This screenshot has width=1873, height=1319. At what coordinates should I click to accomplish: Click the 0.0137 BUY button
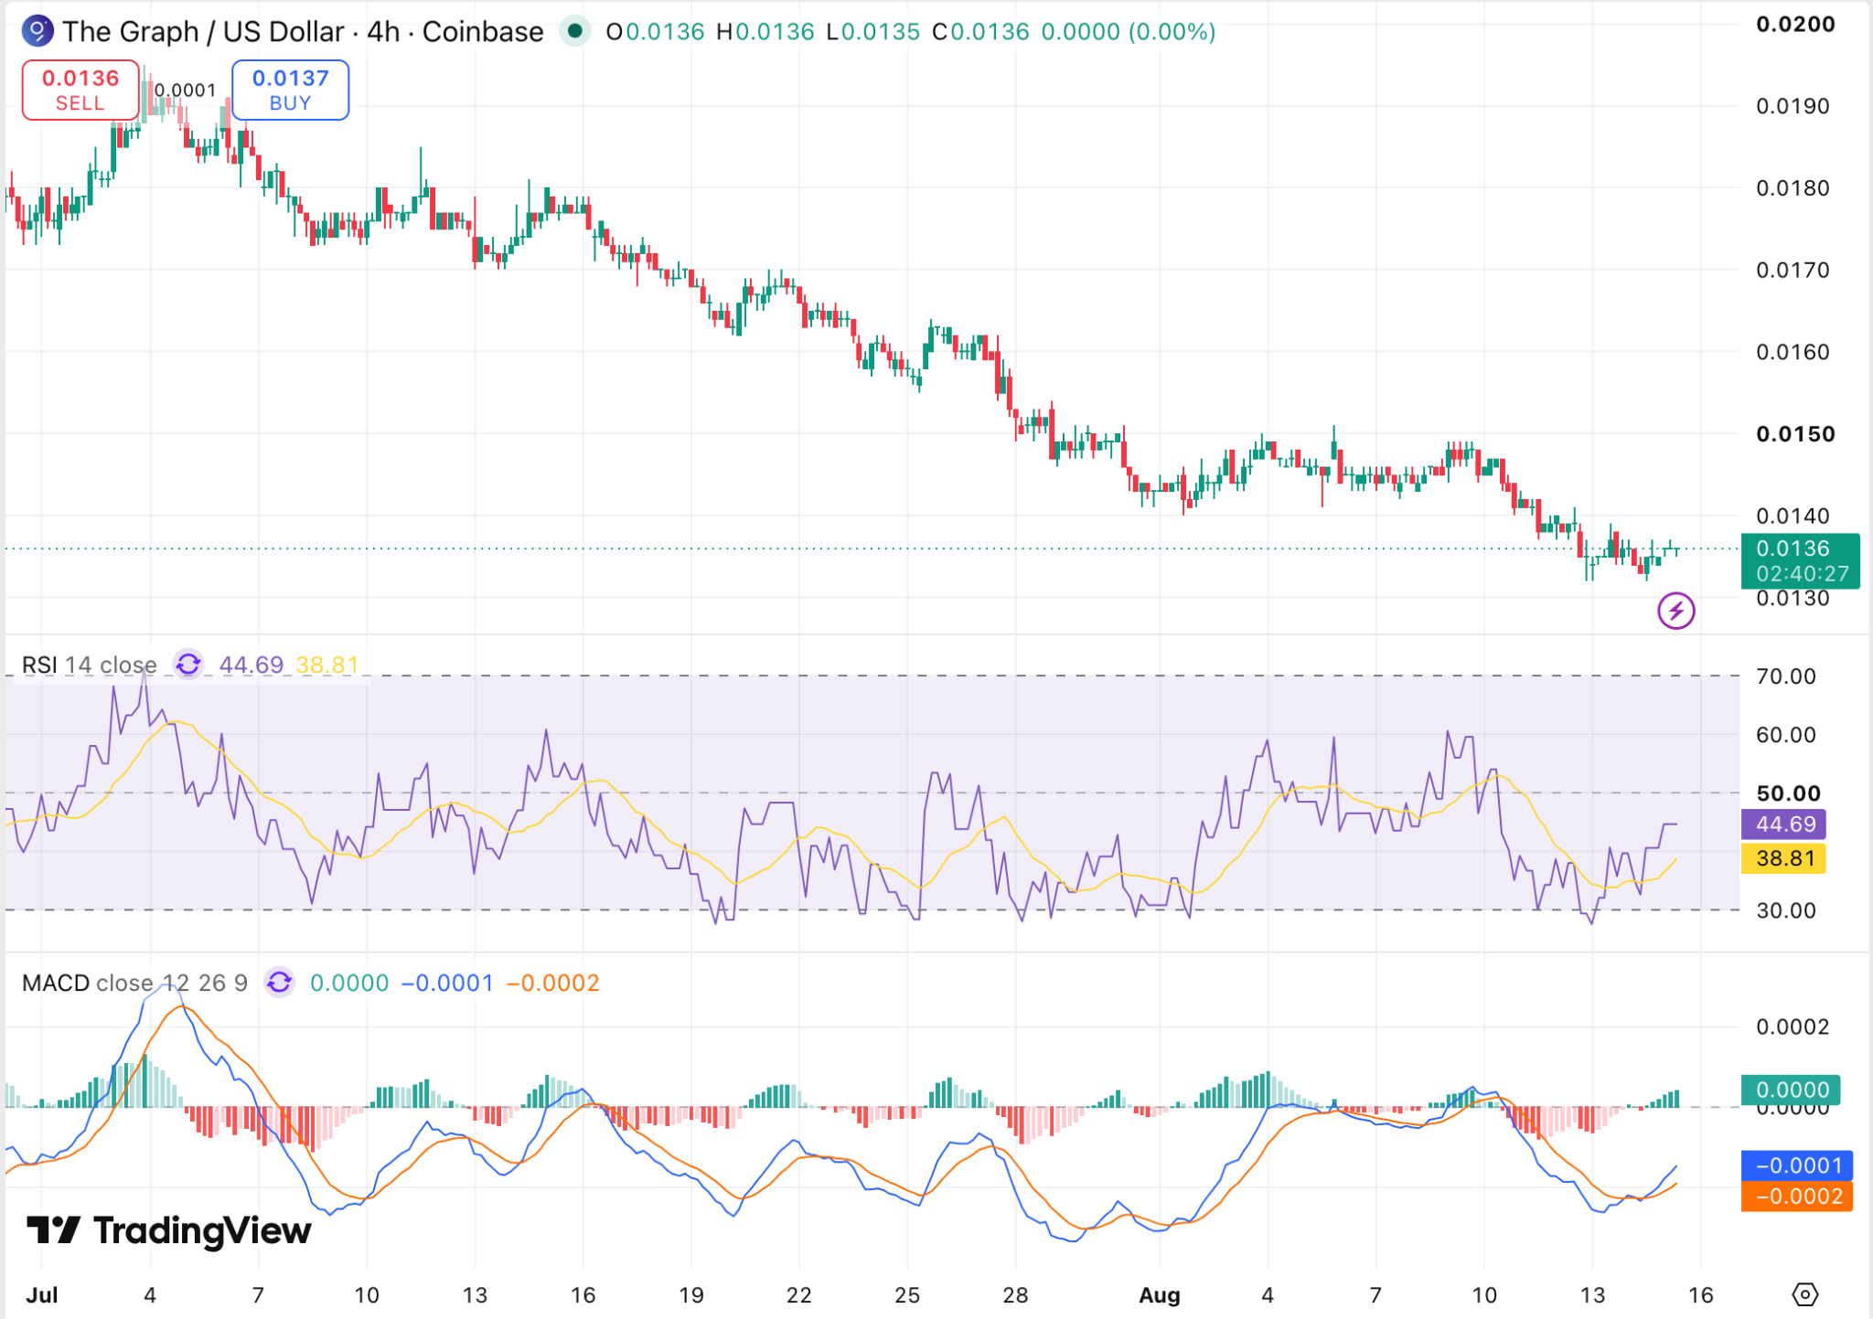[x=290, y=90]
